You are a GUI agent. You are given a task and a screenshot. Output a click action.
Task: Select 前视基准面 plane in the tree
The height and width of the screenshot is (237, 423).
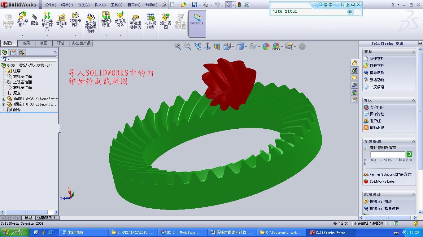(x=22, y=77)
